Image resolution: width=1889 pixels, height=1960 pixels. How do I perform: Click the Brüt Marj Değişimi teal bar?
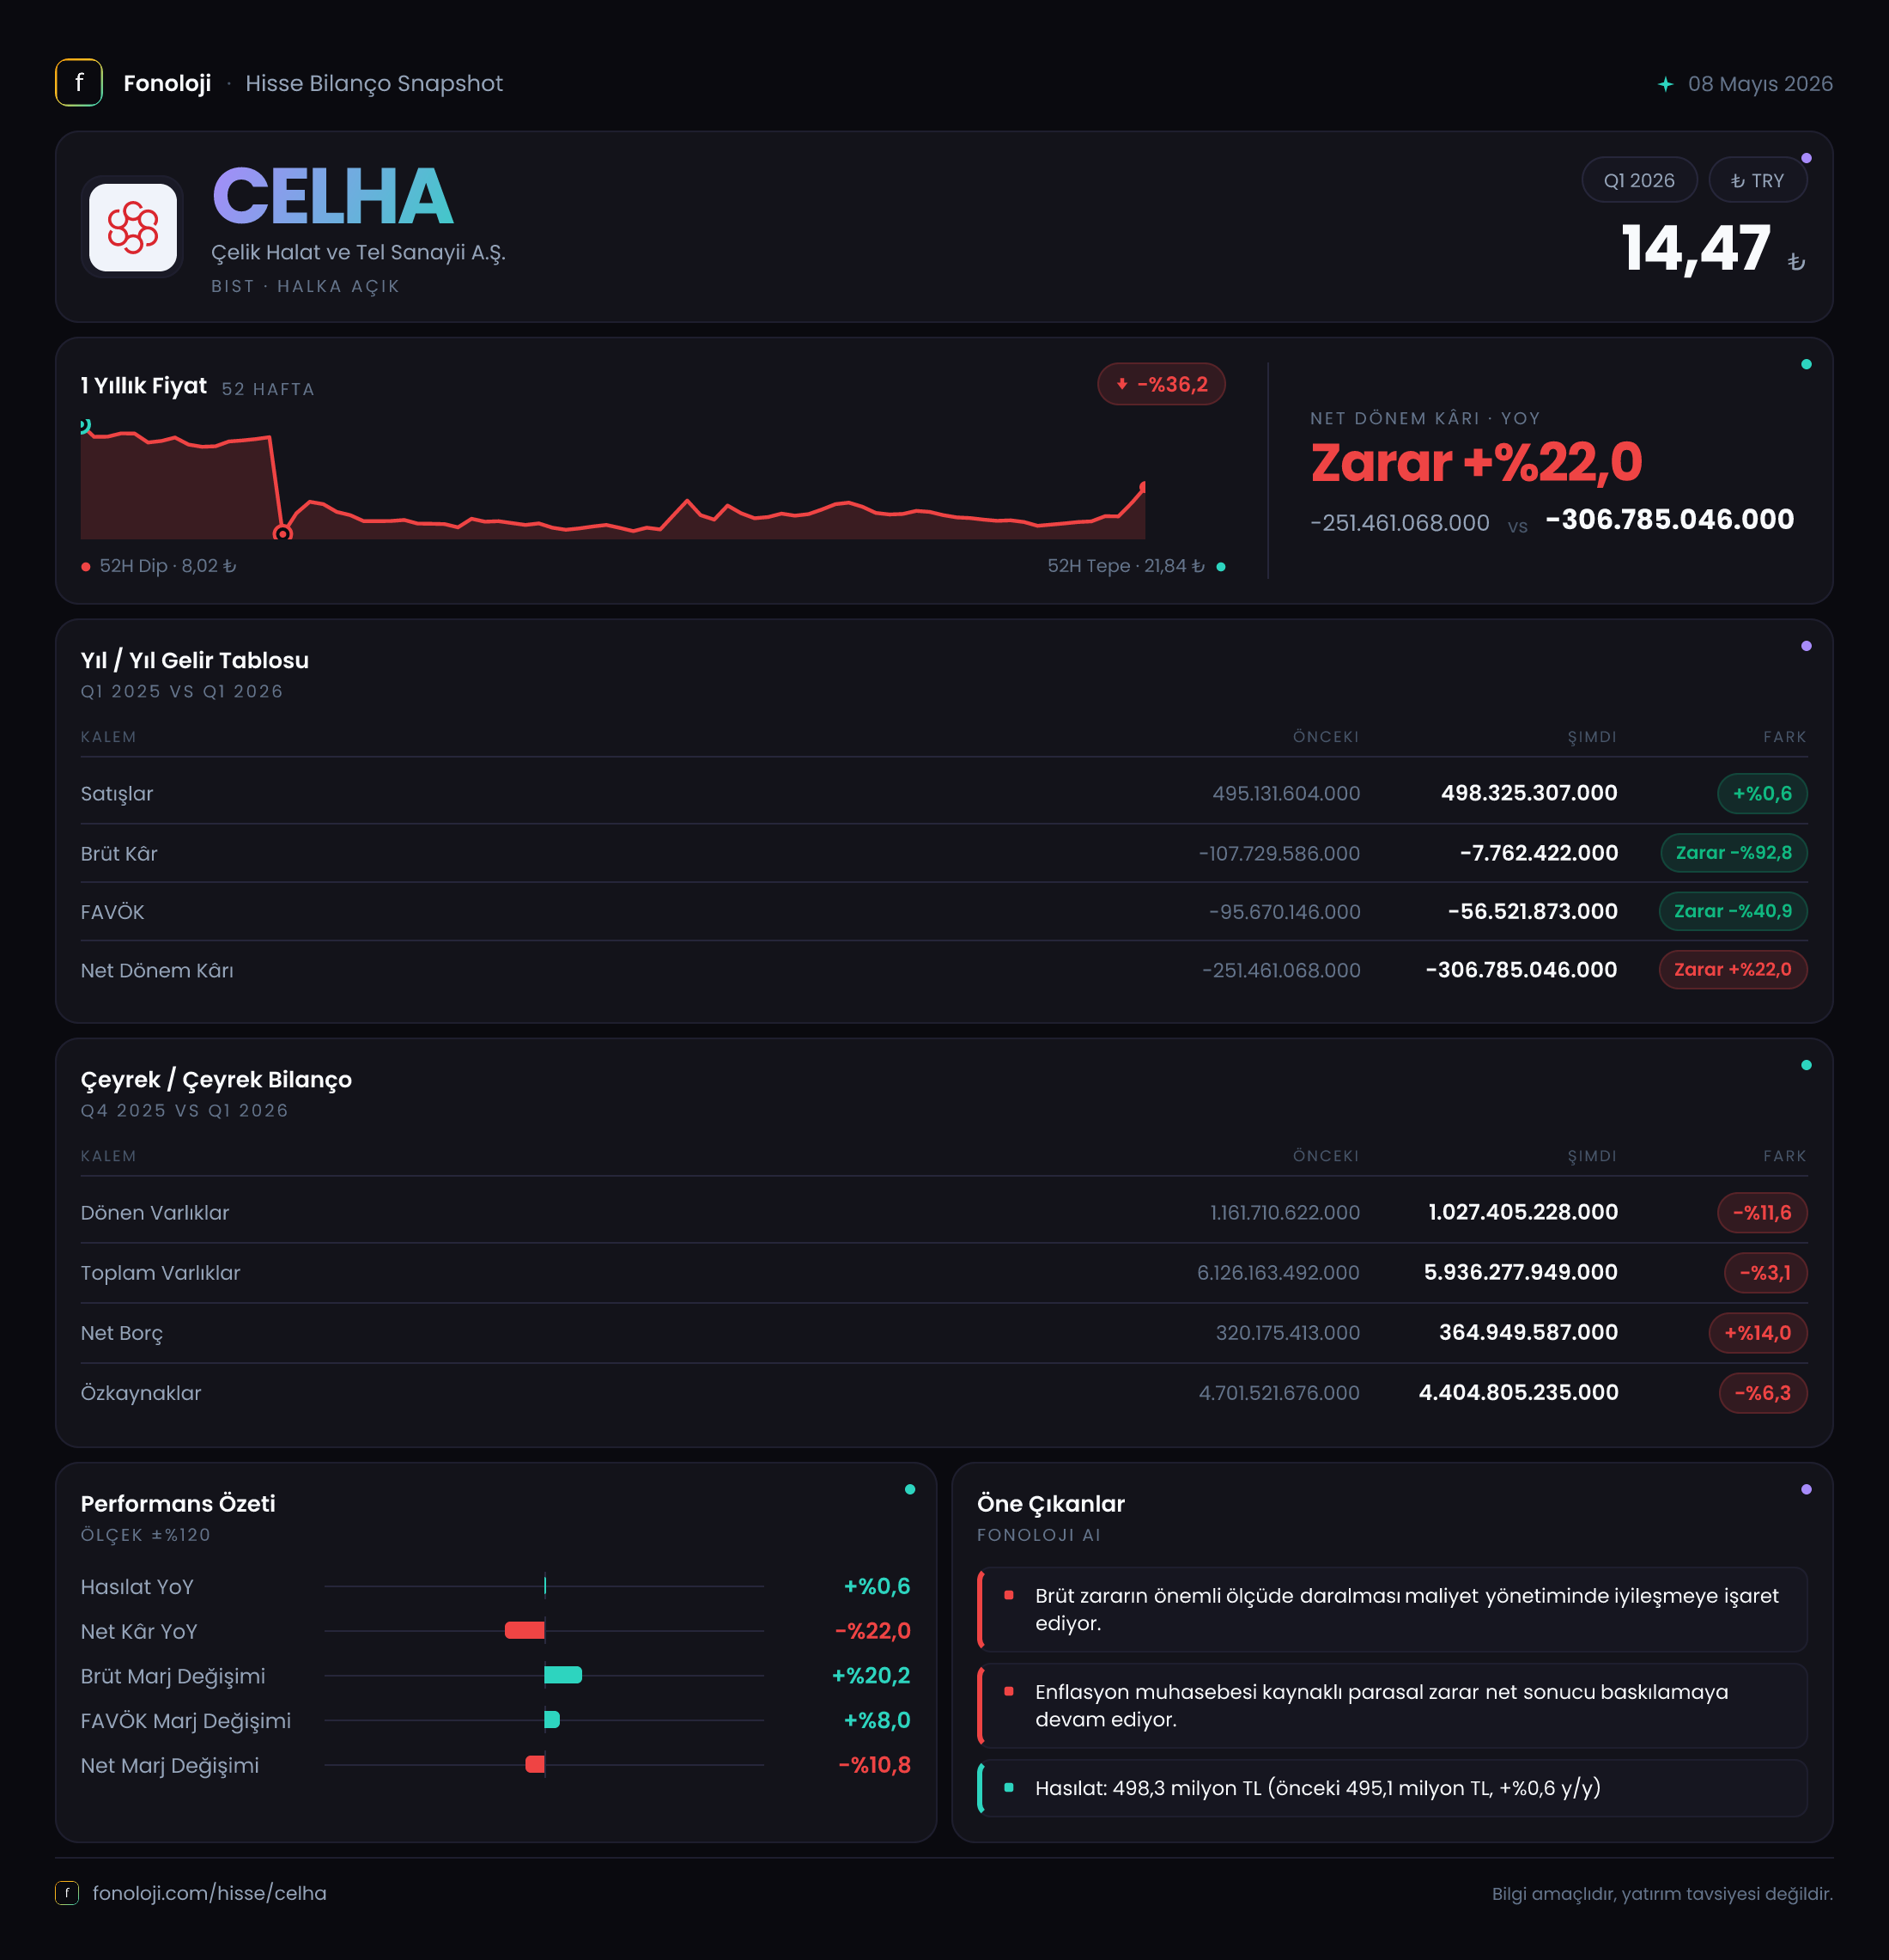point(562,1675)
